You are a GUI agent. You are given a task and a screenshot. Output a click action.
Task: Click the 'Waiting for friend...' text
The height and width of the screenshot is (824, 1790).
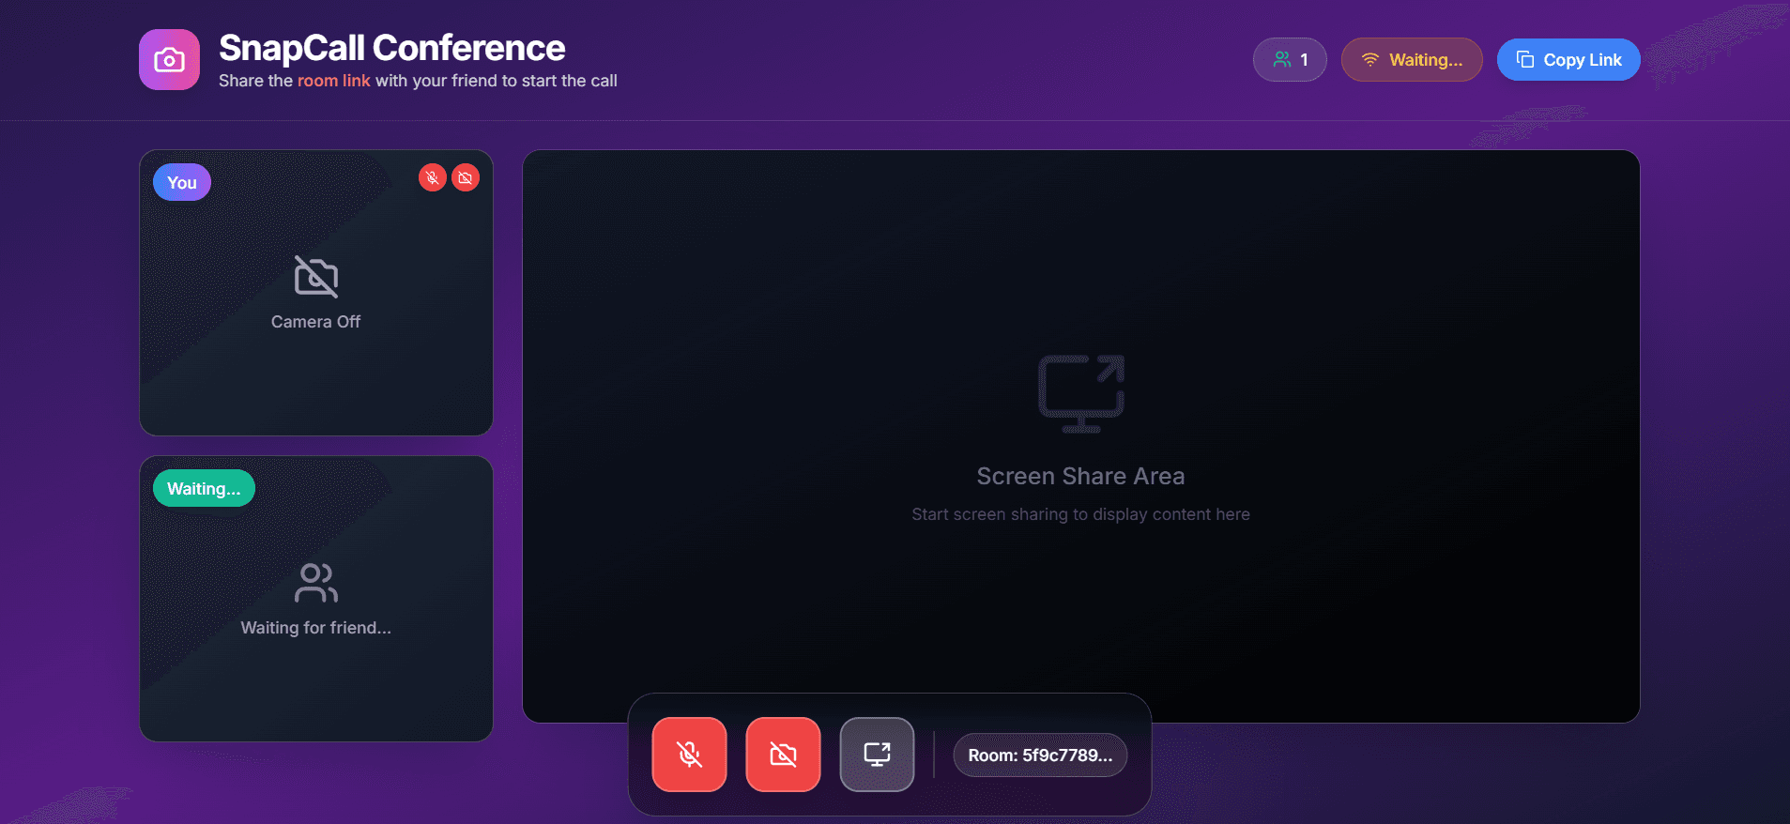click(316, 628)
